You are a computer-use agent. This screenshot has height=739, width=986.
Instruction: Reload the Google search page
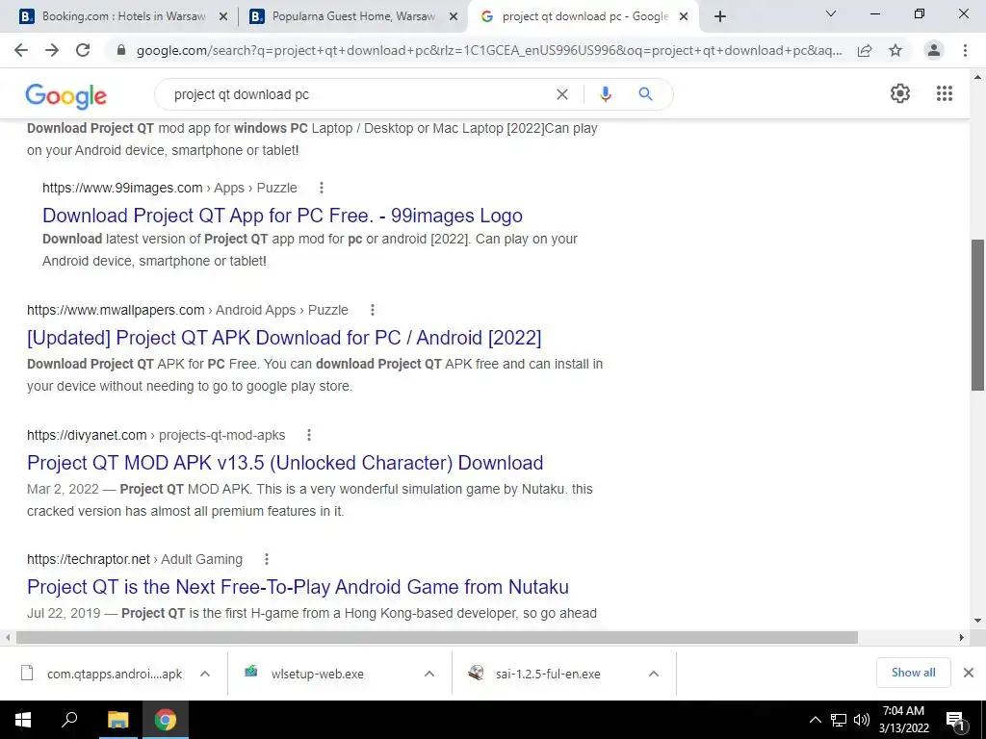[x=83, y=50]
